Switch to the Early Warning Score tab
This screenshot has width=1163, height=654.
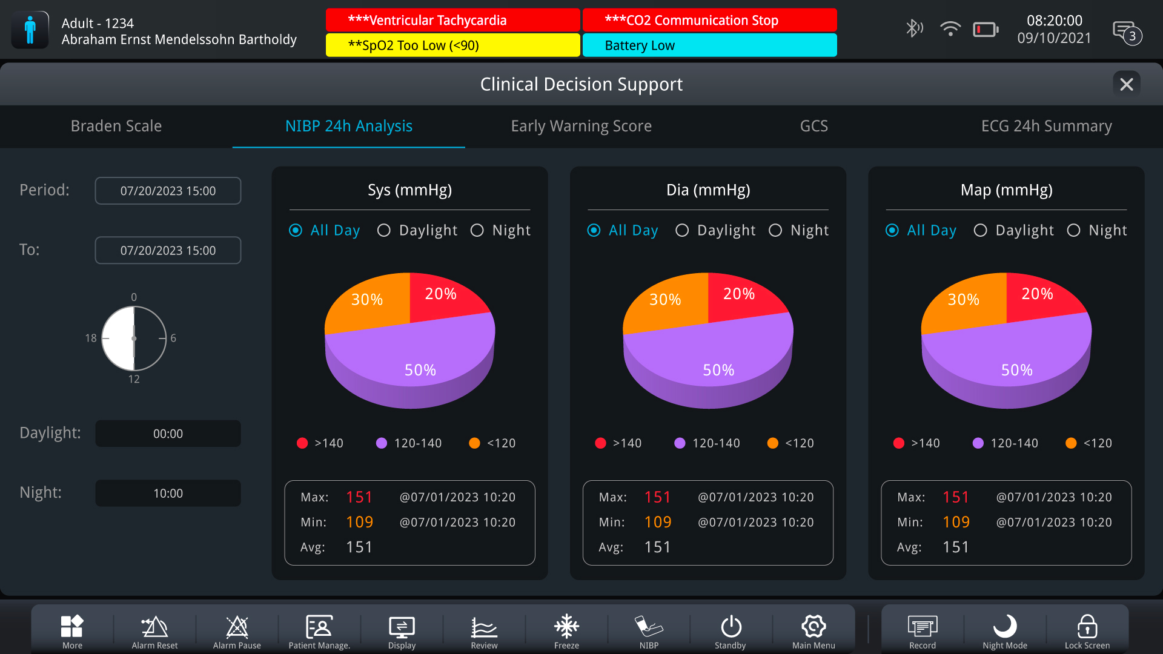tap(581, 126)
